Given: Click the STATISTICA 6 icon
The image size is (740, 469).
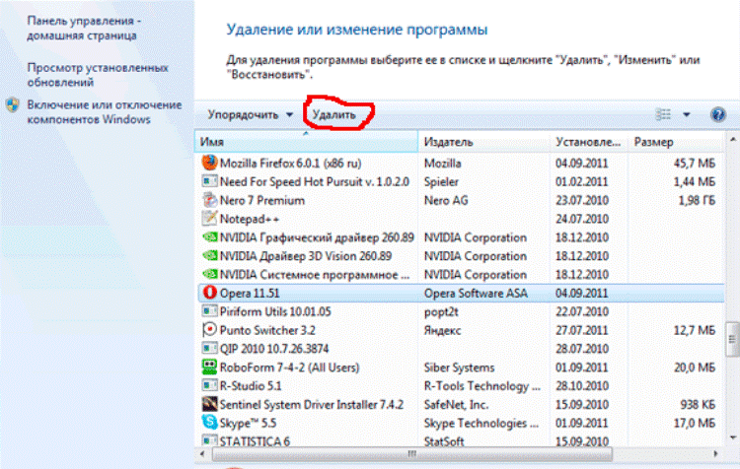Looking at the screenshot, I should click(209, 441).
